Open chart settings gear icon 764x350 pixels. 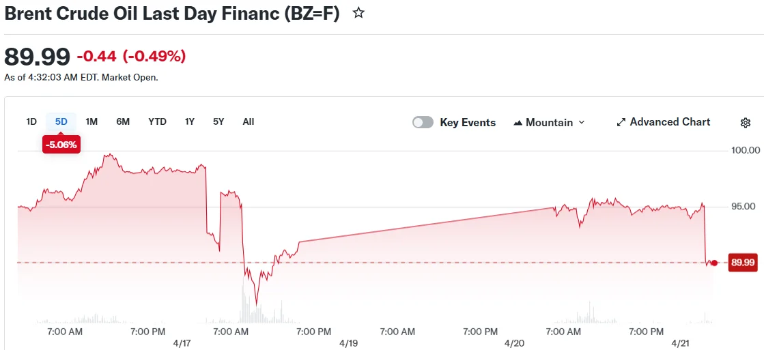[x=746, y=123]
